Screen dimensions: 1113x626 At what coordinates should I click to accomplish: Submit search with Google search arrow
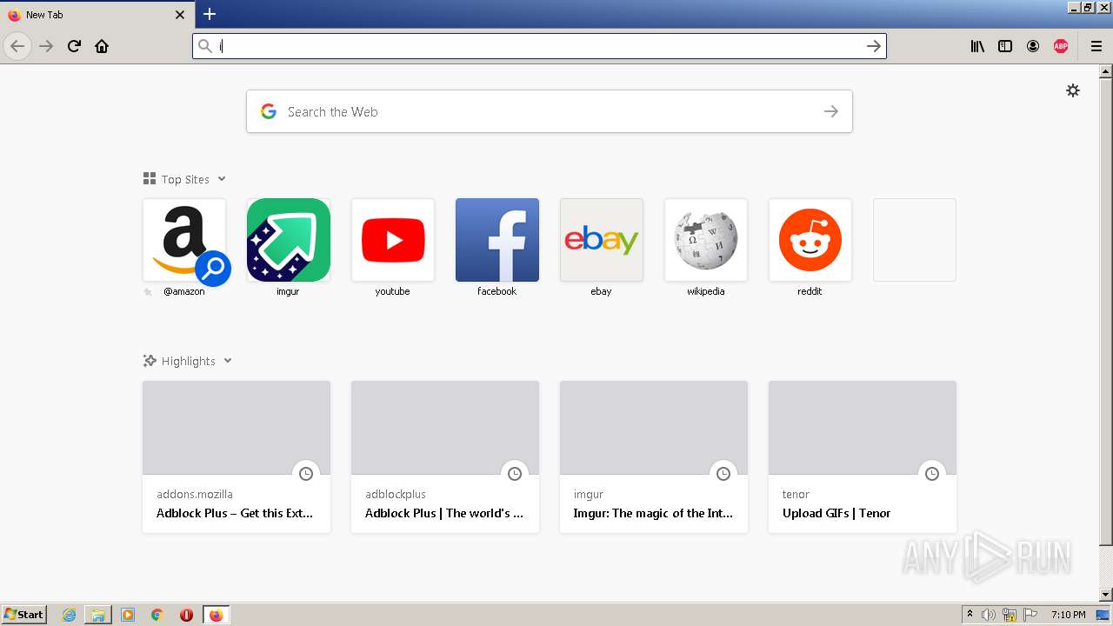(x=831, y=111)
